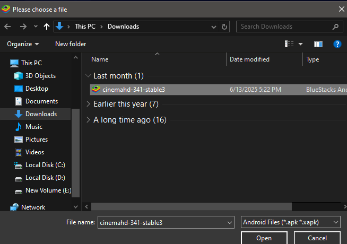Image resolution: width=347 pixels, height=244 pixels.
Task: Go forward with the Forward arrow
Action: click(x=23, y=27)
